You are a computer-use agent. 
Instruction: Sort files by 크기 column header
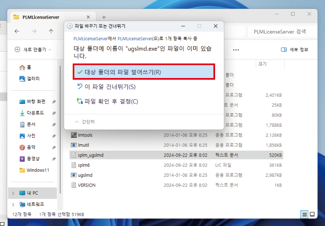270,64
